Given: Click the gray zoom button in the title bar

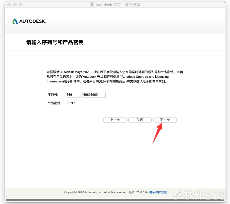Looking at the screenshot, I should 21,5.
